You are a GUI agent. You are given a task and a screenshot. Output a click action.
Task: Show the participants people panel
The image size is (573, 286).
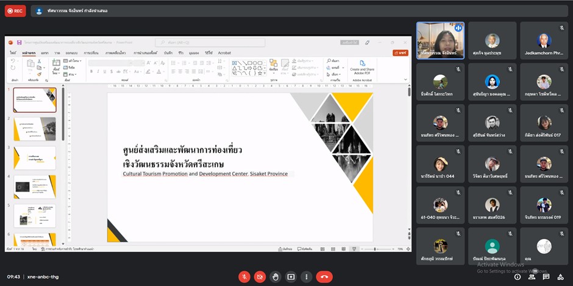(532, 277)
